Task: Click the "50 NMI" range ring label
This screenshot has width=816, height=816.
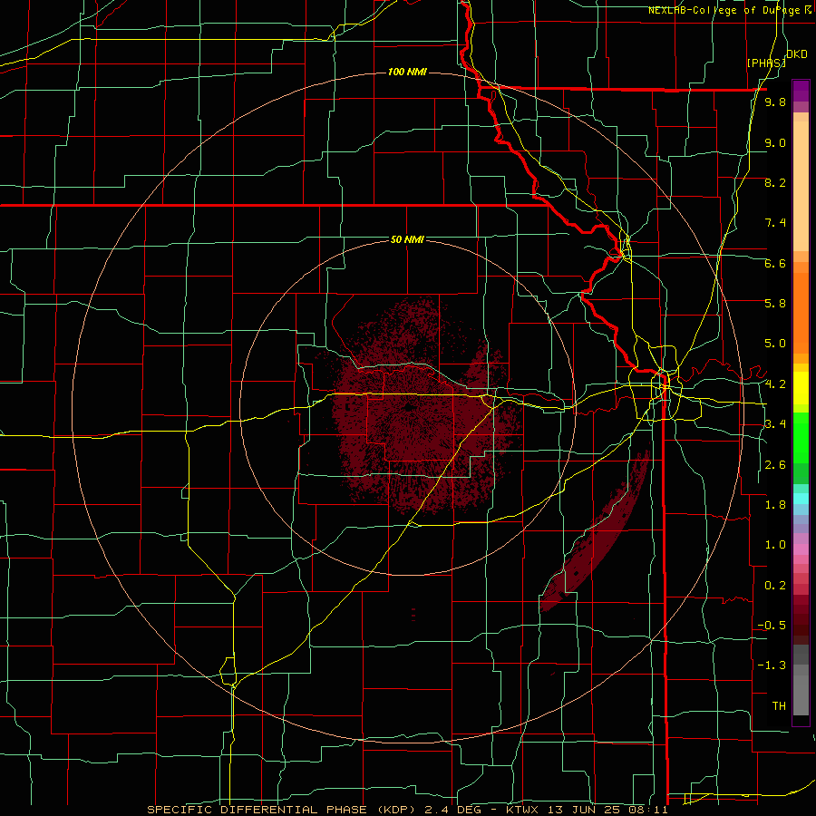Action: [407, 239]
